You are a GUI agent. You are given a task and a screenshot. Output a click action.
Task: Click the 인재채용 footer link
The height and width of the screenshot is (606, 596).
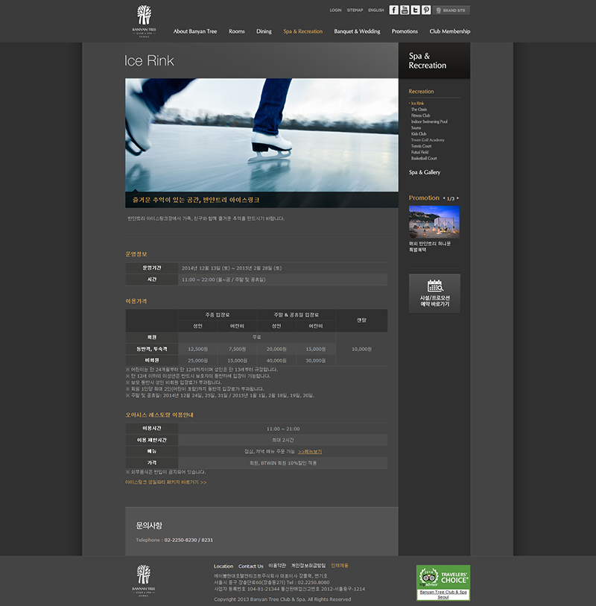pos(340,566)
